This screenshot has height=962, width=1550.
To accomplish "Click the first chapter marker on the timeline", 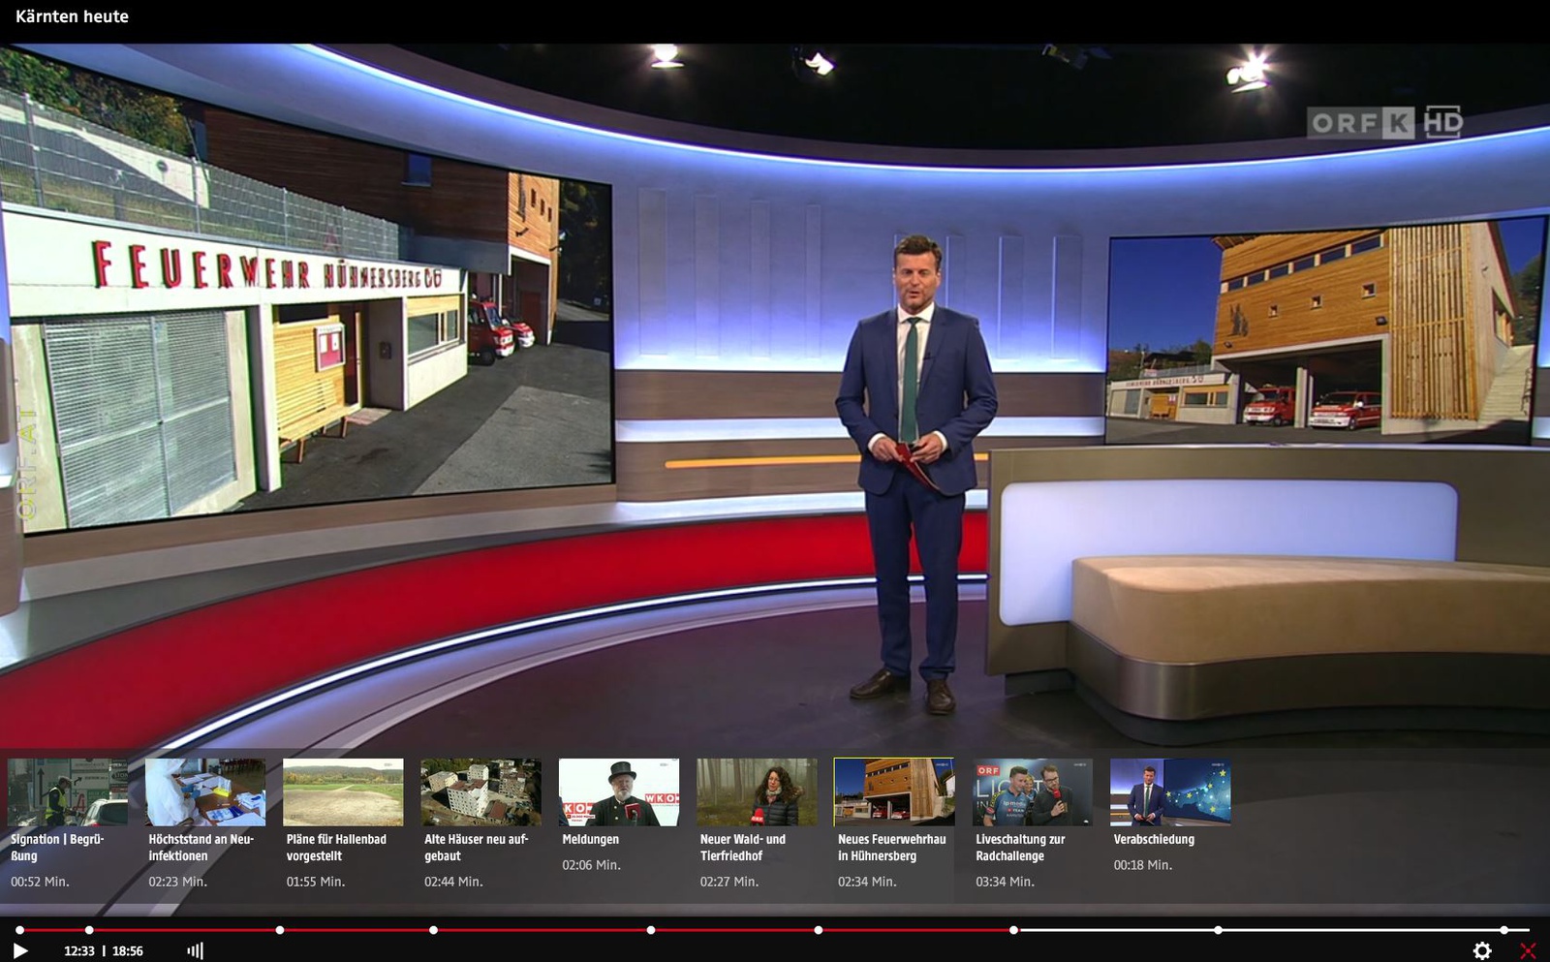I will (x=19, y=930).
